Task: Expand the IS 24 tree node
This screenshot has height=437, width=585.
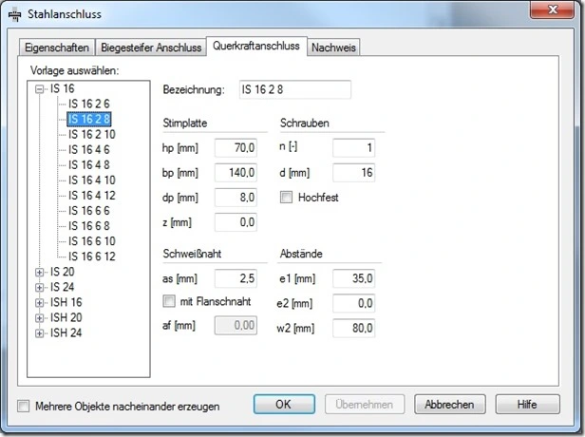Action: point(39,287)
